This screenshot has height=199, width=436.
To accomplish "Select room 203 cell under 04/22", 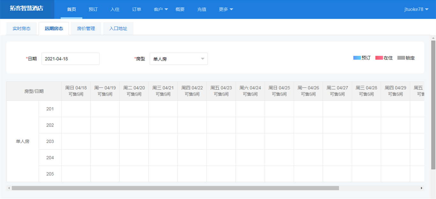I will 192,141.
